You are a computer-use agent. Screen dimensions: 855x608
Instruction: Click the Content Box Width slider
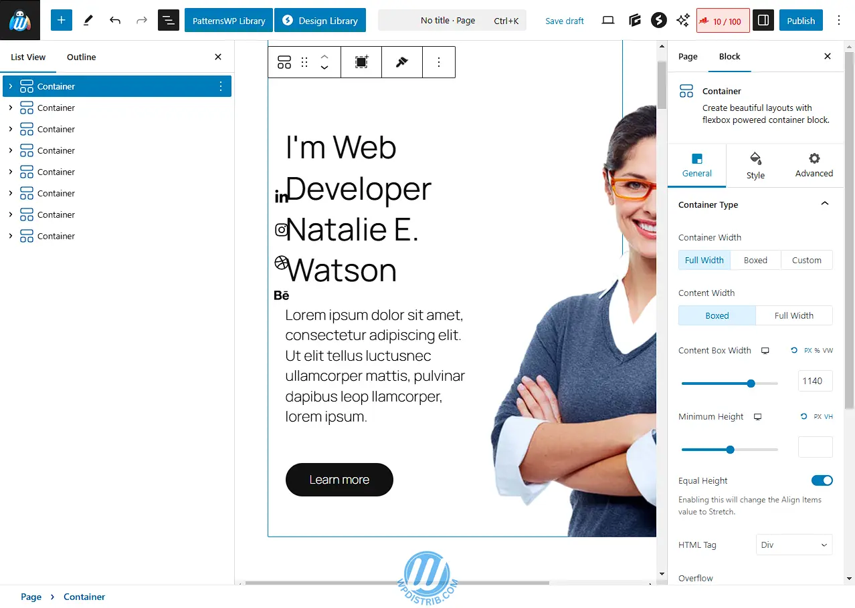[730, 384]
